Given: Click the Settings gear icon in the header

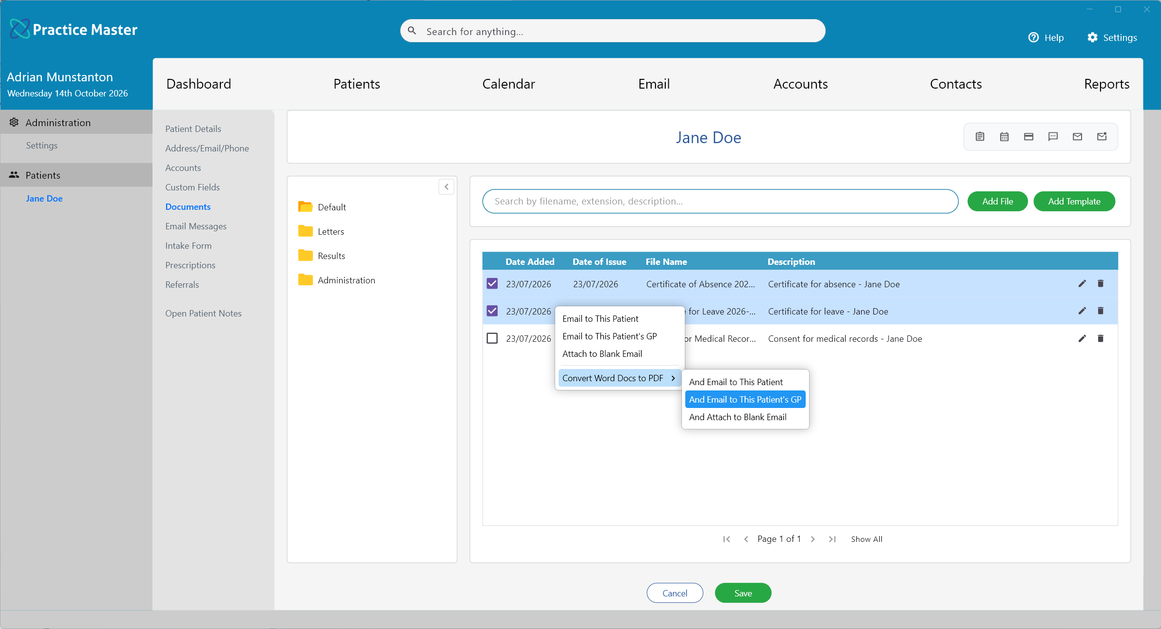Looking at the screenshot, I should pos(1092,37).
